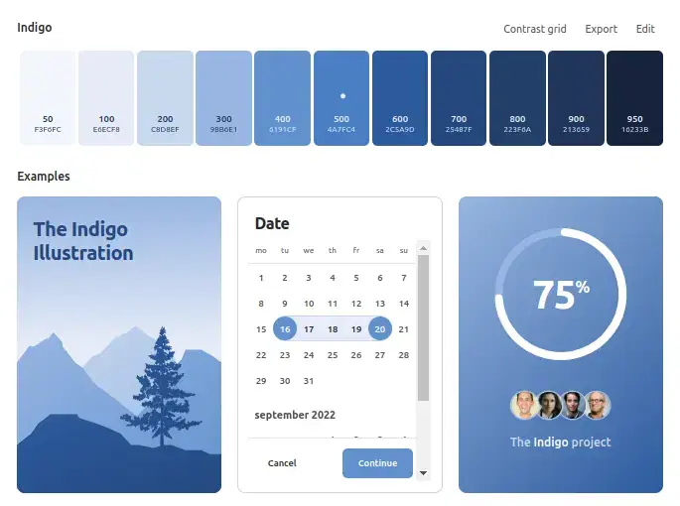Viewport: 680px width, 506px height.
Task: Select day 16 in the calendar
Action: tap(285, 329)
